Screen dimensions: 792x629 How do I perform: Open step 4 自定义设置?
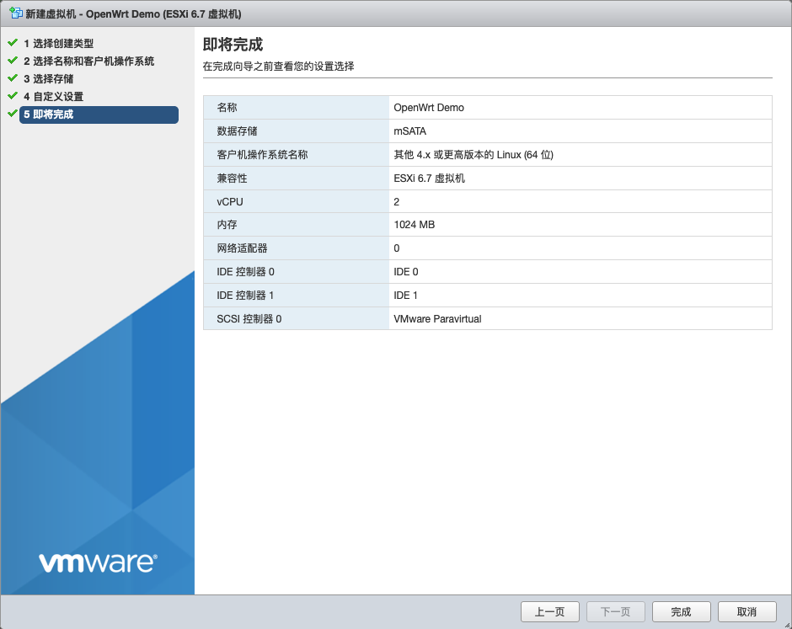[54, 97]
